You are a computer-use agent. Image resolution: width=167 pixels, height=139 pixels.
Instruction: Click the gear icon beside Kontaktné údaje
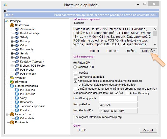click(x=17, y=33)
